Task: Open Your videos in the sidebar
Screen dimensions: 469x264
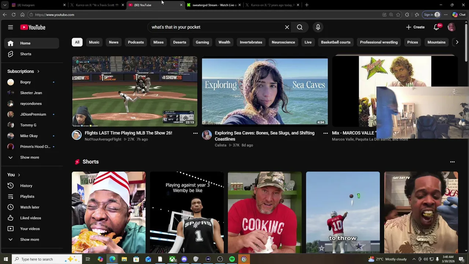Action: tap(32, 229)
